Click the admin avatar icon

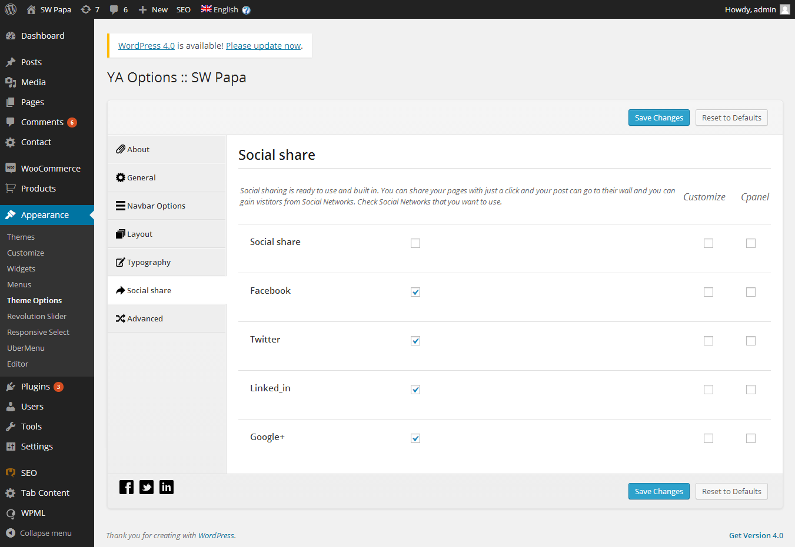pos(785,9)
